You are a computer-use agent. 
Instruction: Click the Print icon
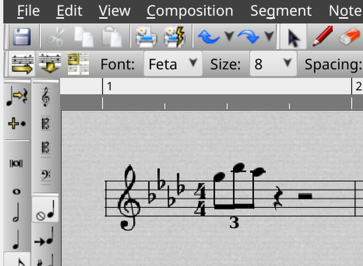(x=146, y=37)
